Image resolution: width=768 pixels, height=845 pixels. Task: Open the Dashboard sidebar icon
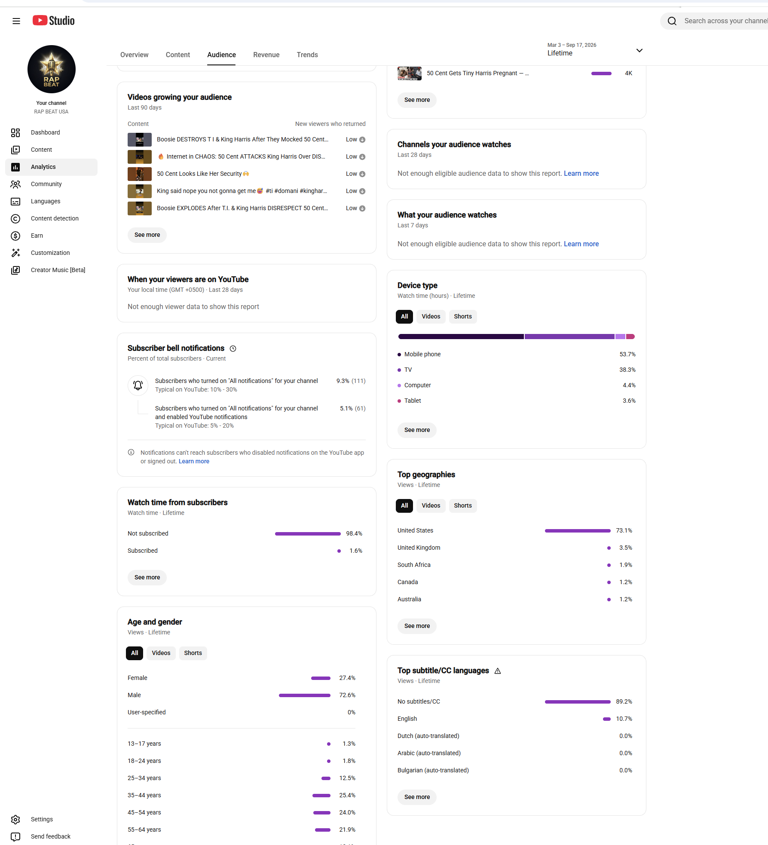point(15,132)
